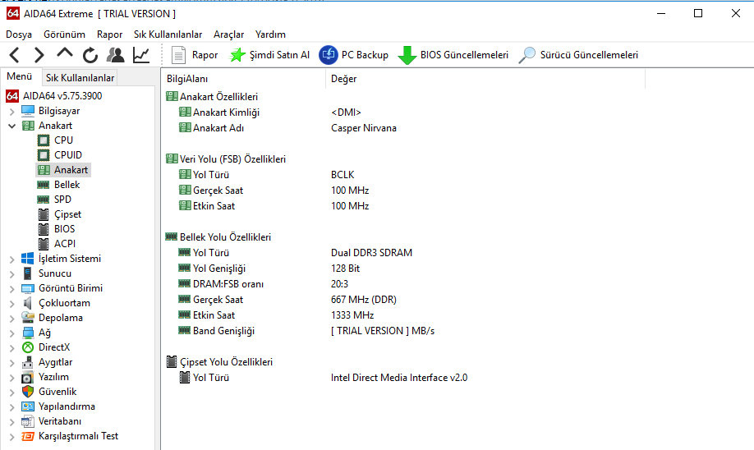Open the Sık Kullanılanlar menu

tap(168, 34)
